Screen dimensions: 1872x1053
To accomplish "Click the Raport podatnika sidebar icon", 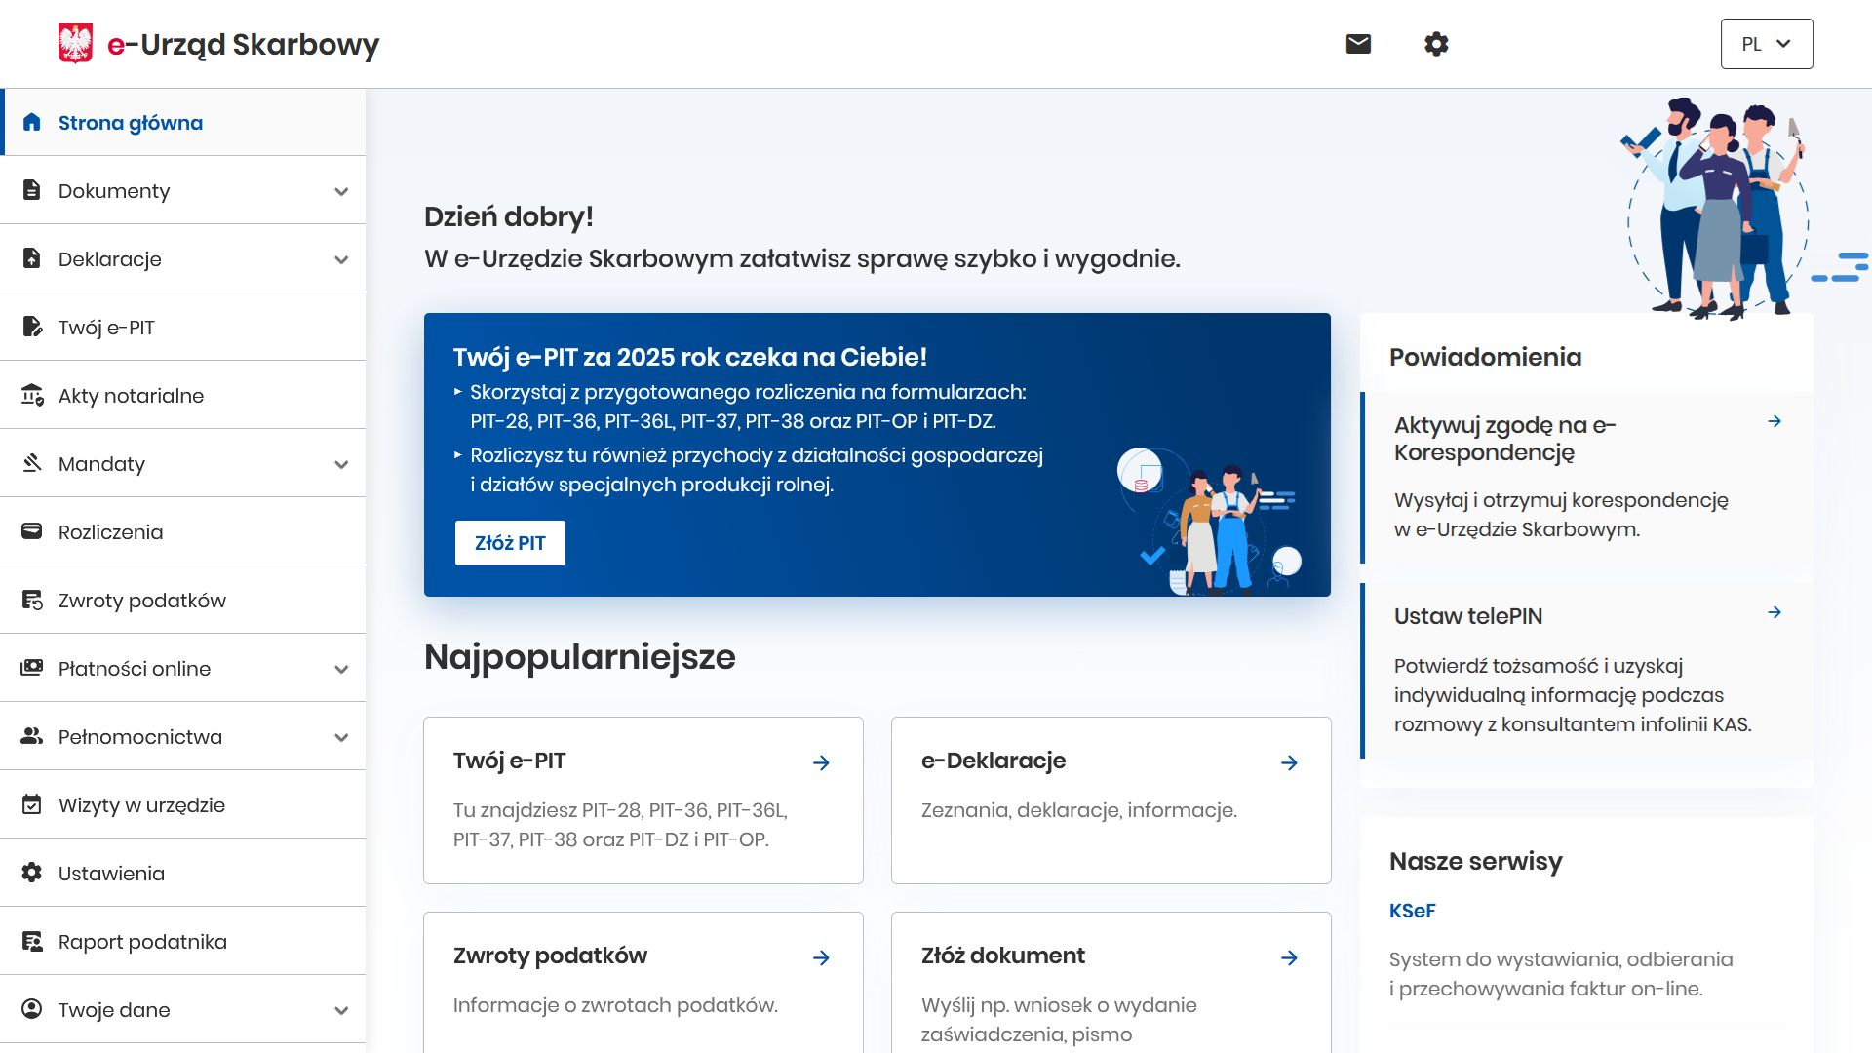I will 32,941.
